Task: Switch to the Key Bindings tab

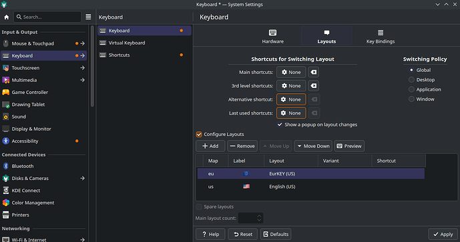Action: tap(381, 36)
